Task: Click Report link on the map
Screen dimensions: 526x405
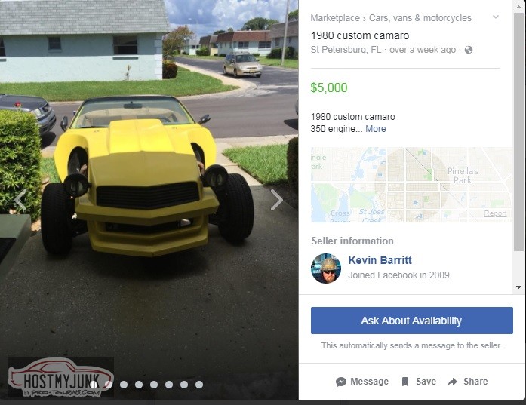Action: point(495,213)
